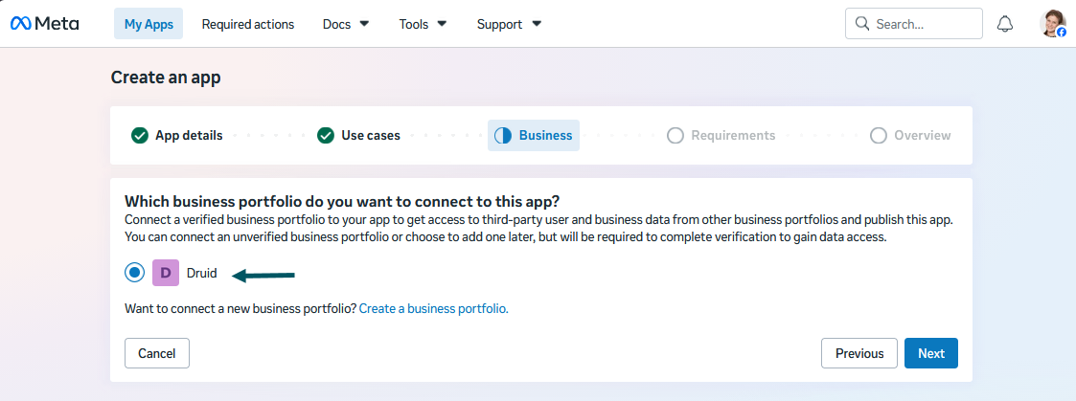Screen dimensions: 1076x401
Task: Click the Which business portfolio question heading
Action: point(342,202)
